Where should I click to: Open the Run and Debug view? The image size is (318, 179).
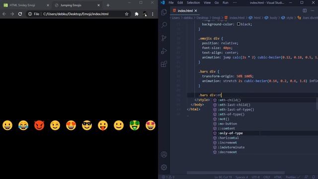164,51
